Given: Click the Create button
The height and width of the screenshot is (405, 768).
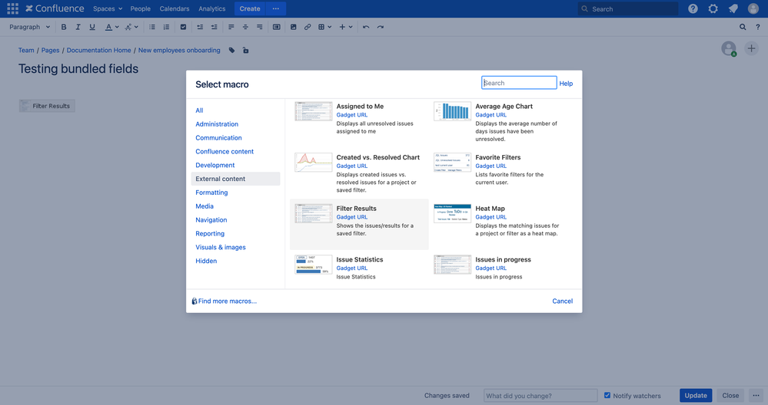Looking at the screenshot, I should pyautogui.click(x=250, y=8).
